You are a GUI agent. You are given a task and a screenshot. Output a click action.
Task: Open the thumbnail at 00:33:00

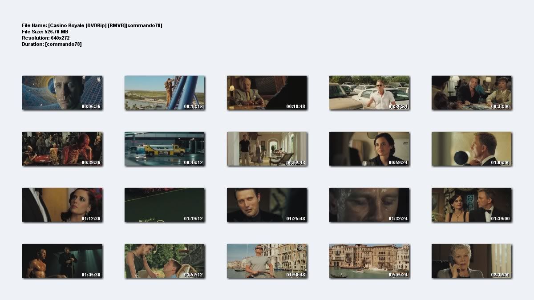pyautogui.click(x=472, y=93)
